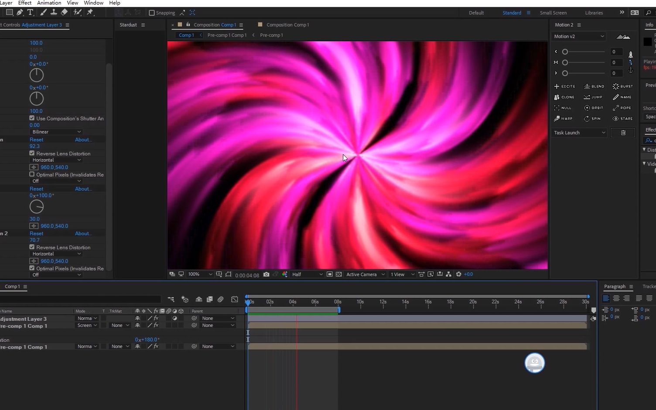Open the Half resolution dropdown

pyautogui.click(x=307, y=274)
